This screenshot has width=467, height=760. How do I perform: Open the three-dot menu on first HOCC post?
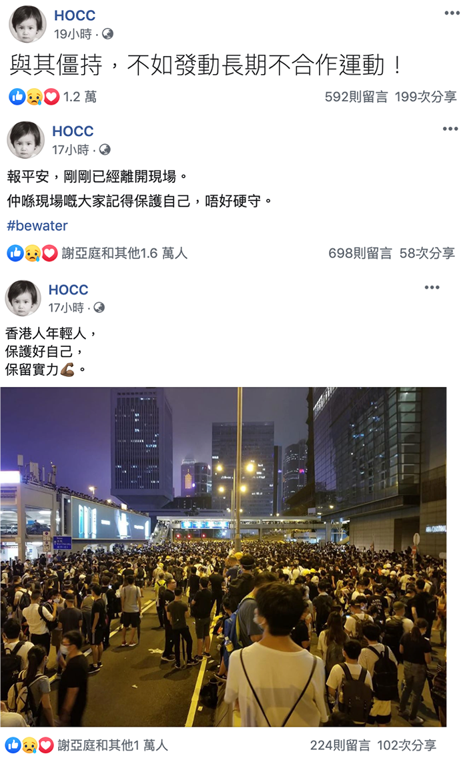[452, 13]
